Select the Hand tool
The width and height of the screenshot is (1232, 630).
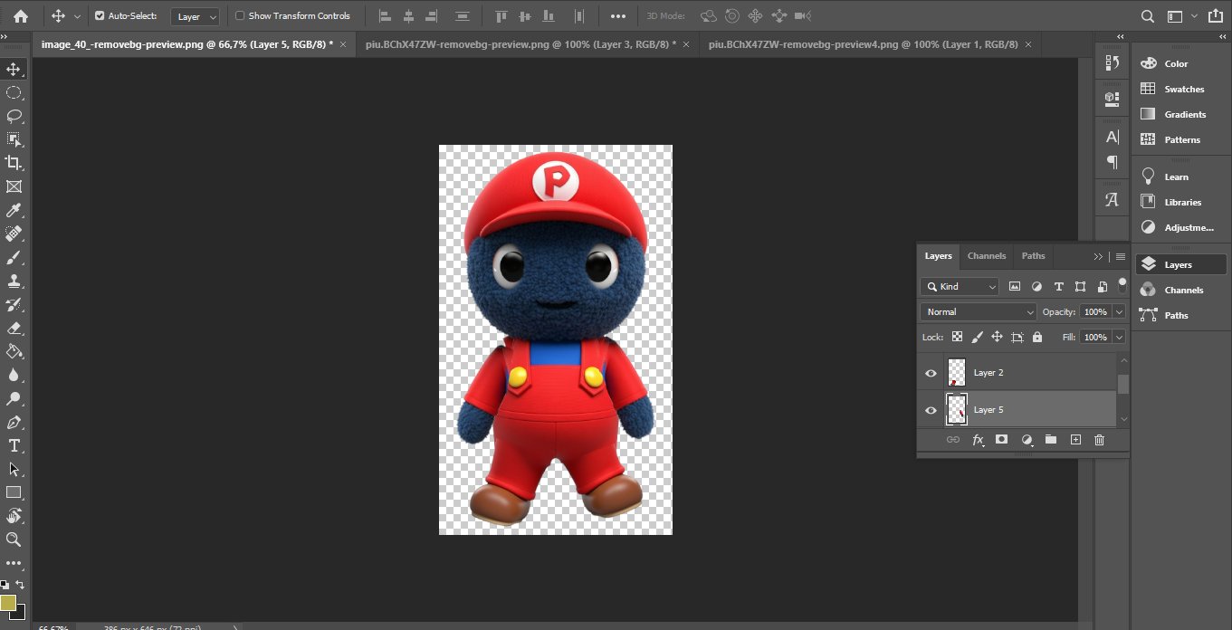point(14,516)
